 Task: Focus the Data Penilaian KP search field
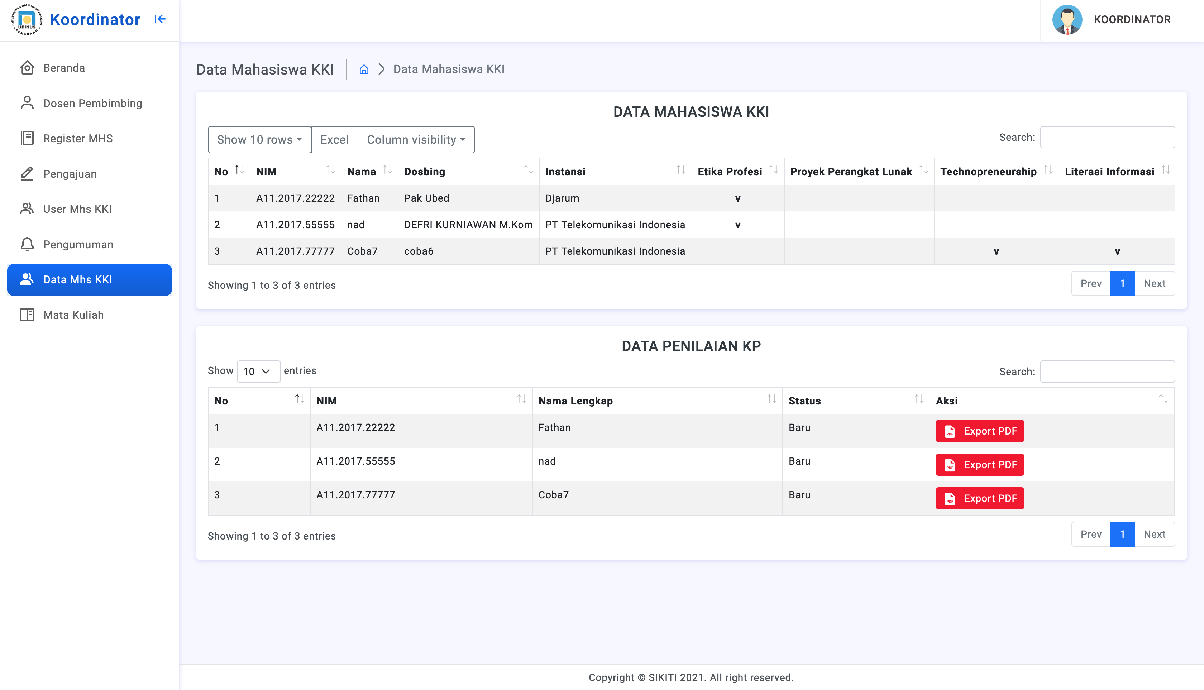point(1107,372)
